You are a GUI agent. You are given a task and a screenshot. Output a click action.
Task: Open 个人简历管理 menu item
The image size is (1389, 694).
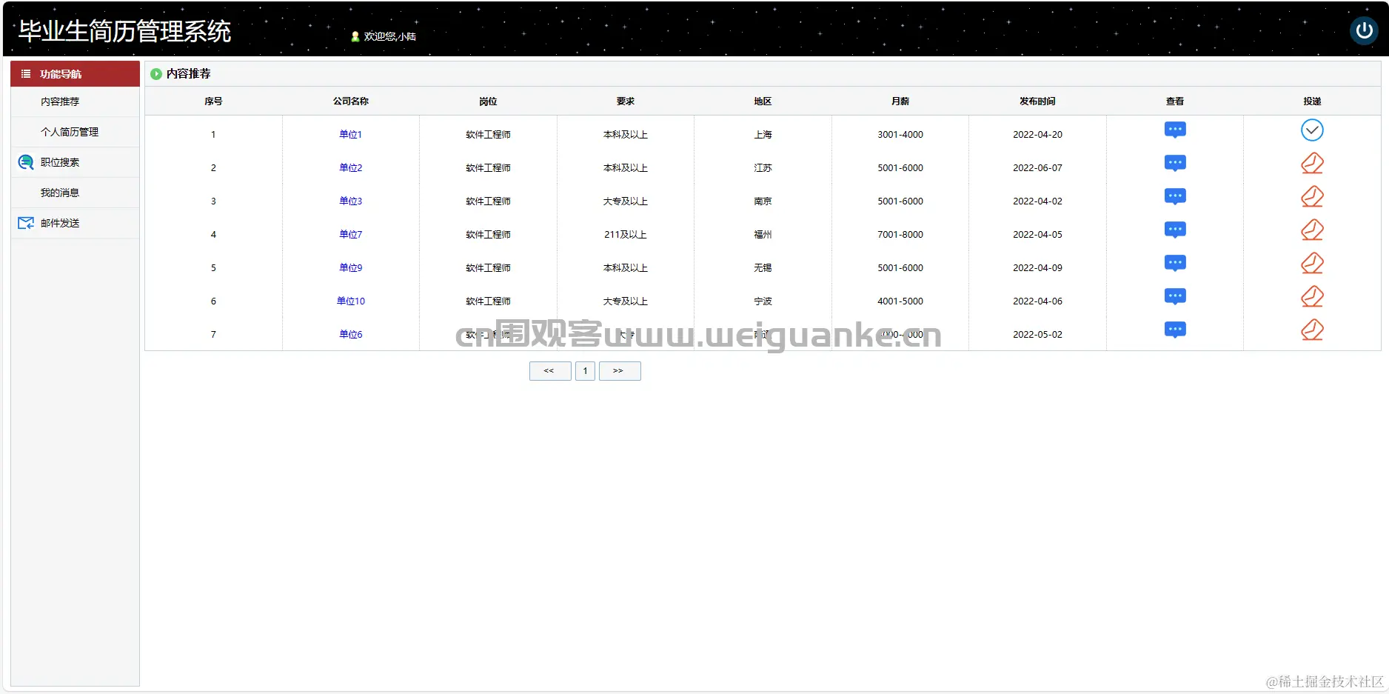(70, 132)
